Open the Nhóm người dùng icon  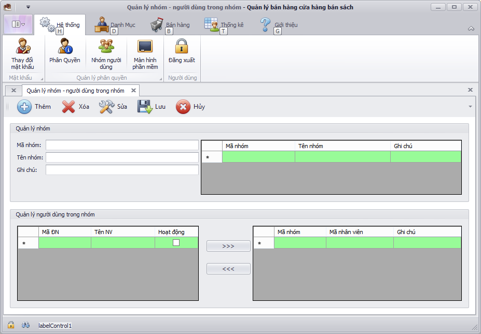[x=106, y=46]
